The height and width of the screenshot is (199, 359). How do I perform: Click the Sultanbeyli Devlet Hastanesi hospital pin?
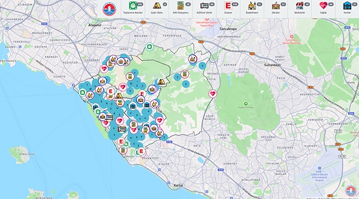click(292, 36)
